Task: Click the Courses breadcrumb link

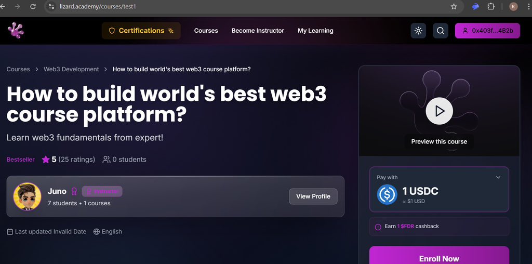Action: pos(18,69)
